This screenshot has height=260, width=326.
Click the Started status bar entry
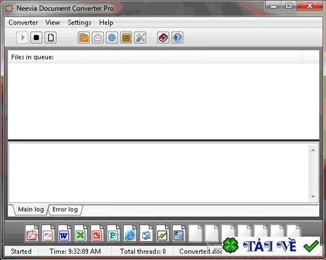coord(21,251)
